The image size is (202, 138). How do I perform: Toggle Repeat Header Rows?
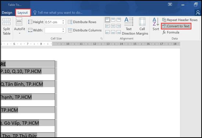(x=180, y=20)
